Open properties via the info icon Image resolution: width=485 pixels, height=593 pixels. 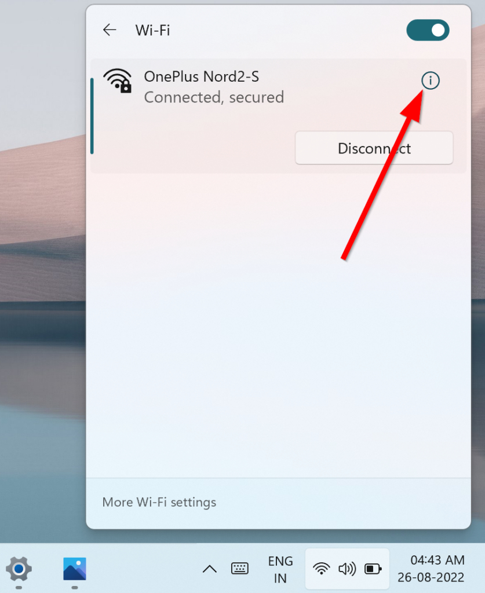(431, 80)
